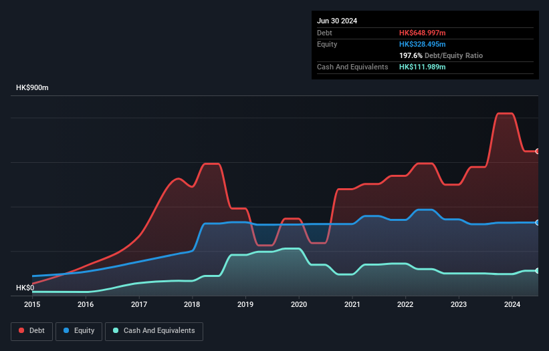Screen dimensions: 549x351
Task: Select the 2024 x-axis label
Action: point(512,304)
